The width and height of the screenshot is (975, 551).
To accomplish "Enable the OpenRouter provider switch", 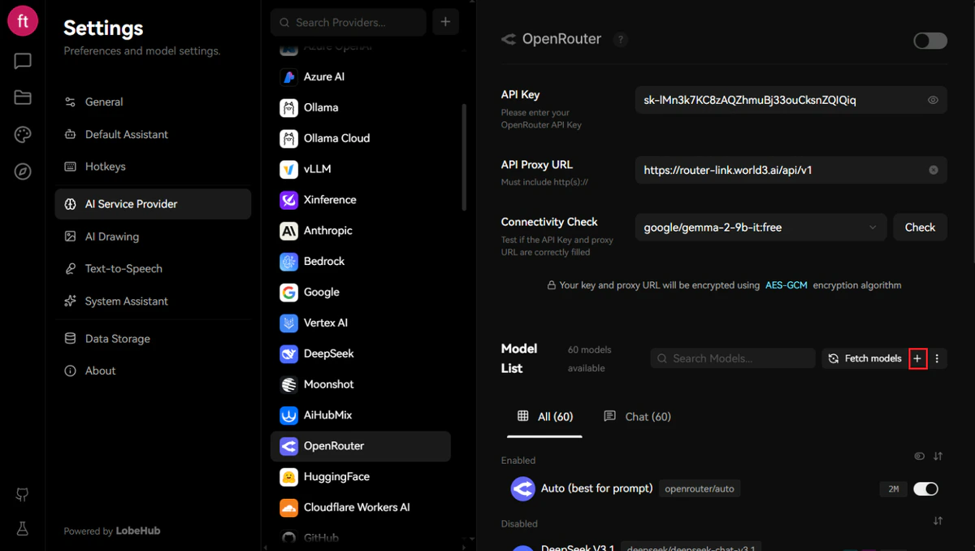I will coord(930,41).
